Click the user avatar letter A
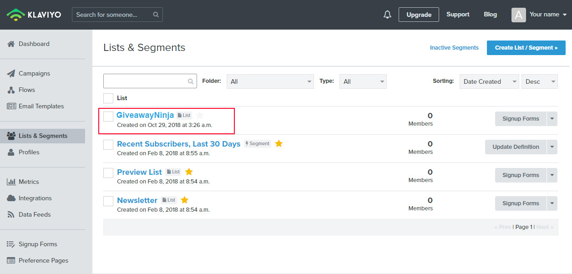The height and width of the screenshot is (274, 572). [x=519, y=15]
